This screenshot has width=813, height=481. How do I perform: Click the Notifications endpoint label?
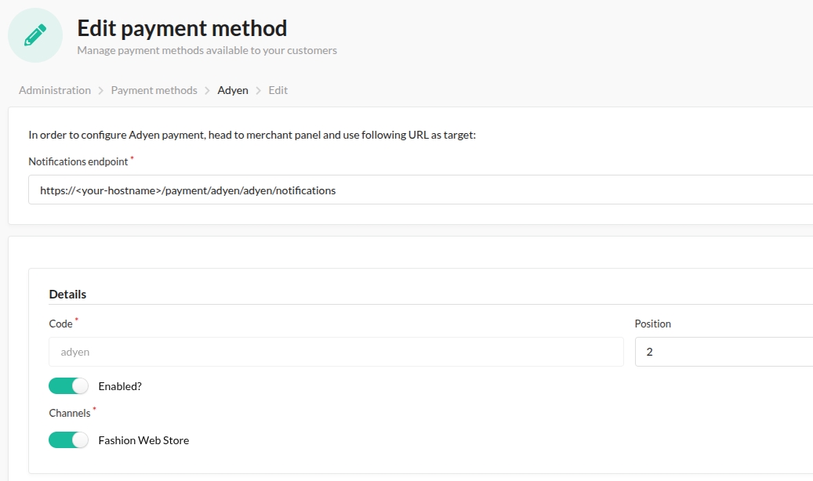pyautogui.click(x=78, y=161)
